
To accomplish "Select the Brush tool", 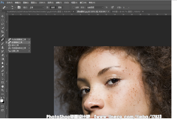I will pos(2,43).
